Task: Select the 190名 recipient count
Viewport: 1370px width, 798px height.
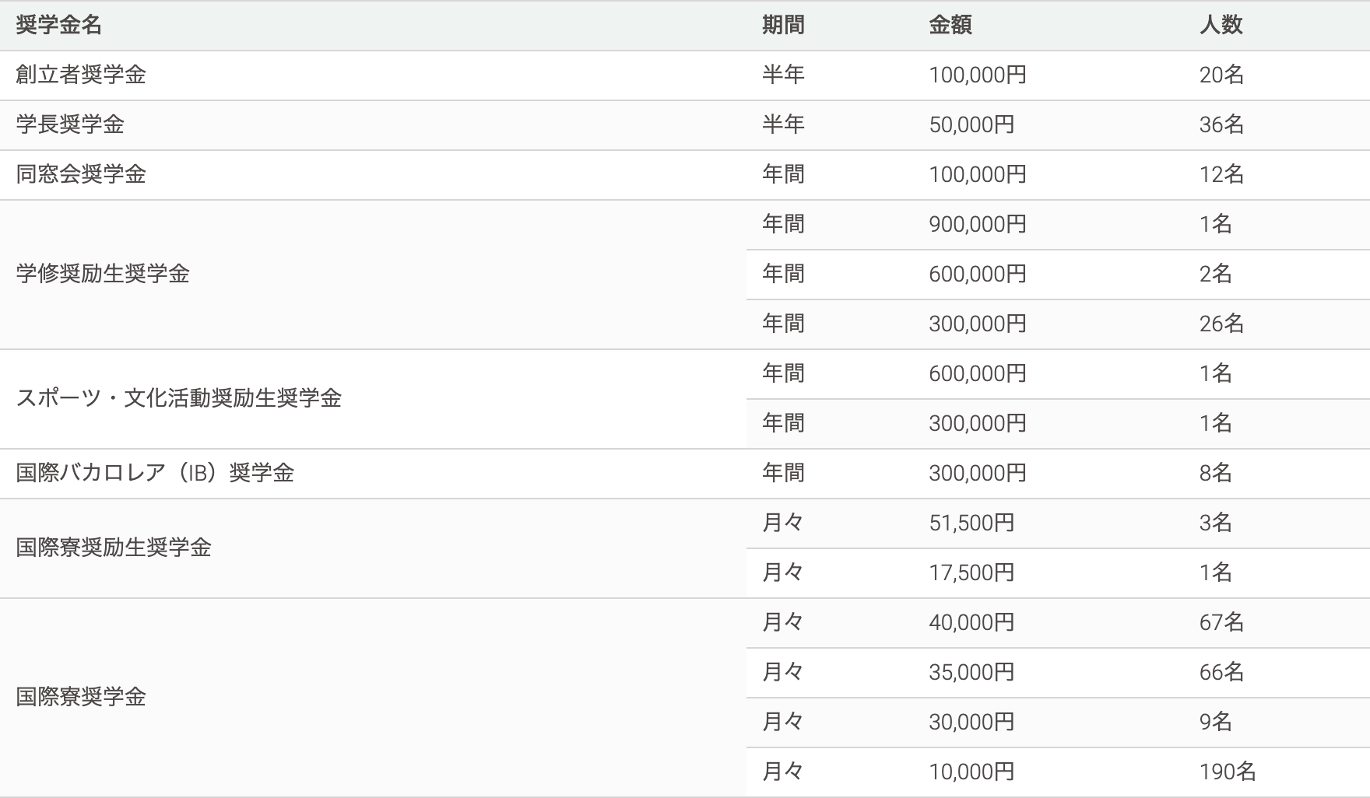Action: 1228,772
